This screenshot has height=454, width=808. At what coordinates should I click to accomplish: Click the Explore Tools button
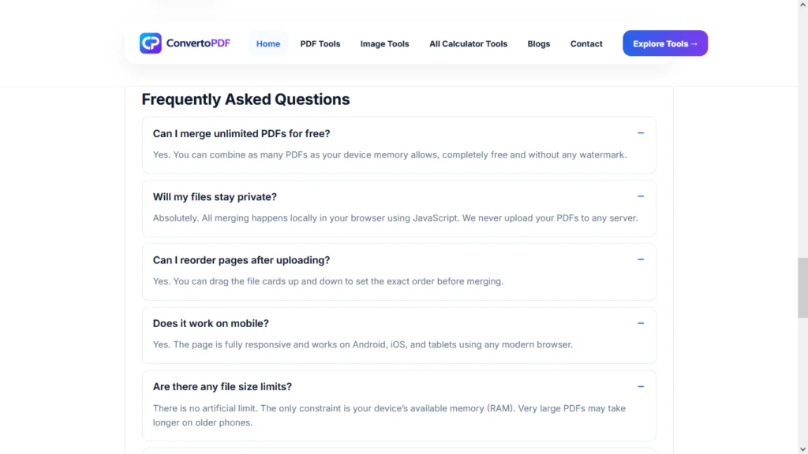664,43
